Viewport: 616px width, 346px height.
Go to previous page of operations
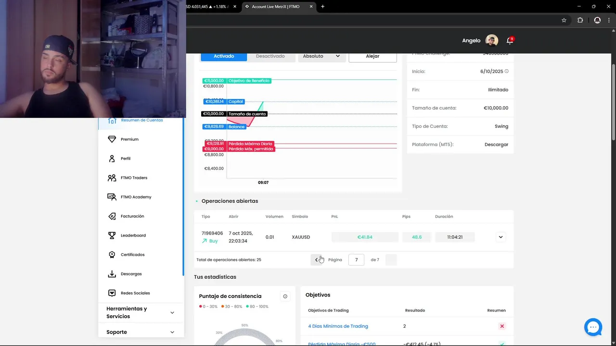tap(317, 260)
